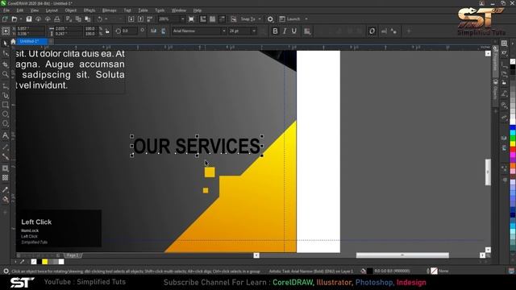The height and width of the screenshot is (290, 516).
Task: Click the Snap To button label
Action: (248, 19)
